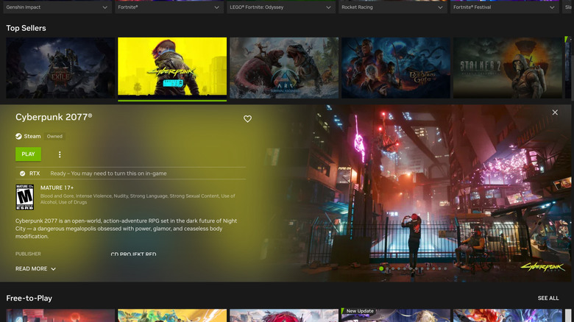This screenshot has height=322, width=574.
Task: Click the Steam store icon
Action: coord(19,136)
